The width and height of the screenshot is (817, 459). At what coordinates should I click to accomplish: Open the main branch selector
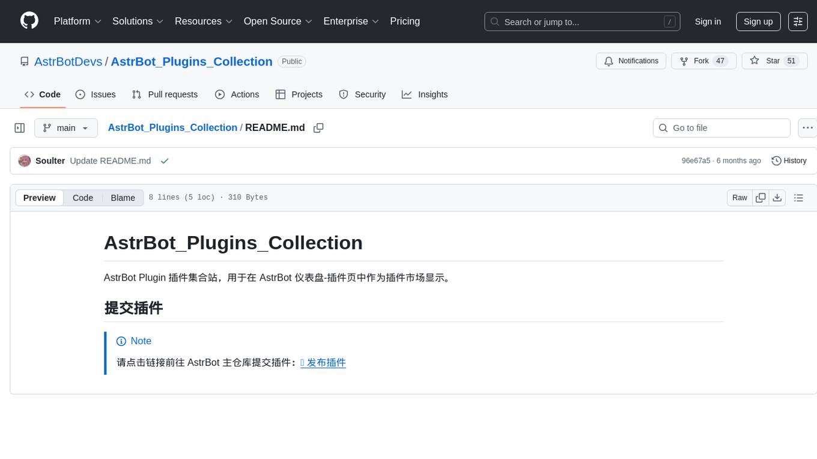point(65,128)
